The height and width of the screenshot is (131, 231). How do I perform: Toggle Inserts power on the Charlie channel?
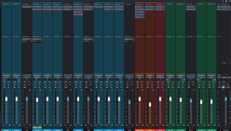[33, 4]
